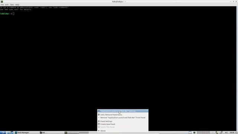238x134 pixels.
Task: Open About in the panel context menu
Action: (123, 131)
